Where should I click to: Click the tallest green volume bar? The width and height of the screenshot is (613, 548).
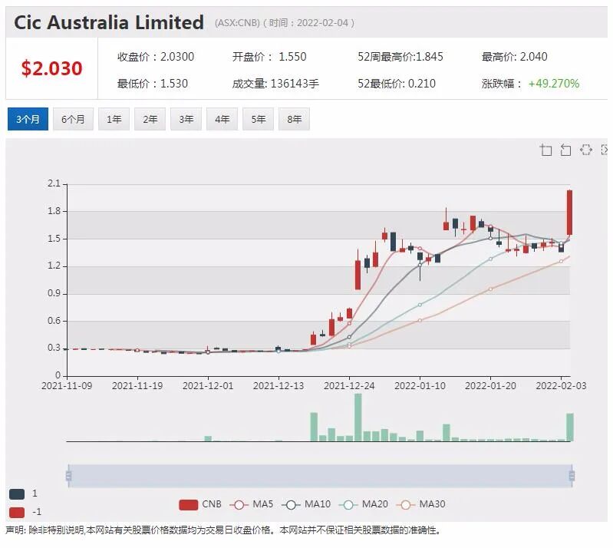pyautogui.click(x=358, y=417)
